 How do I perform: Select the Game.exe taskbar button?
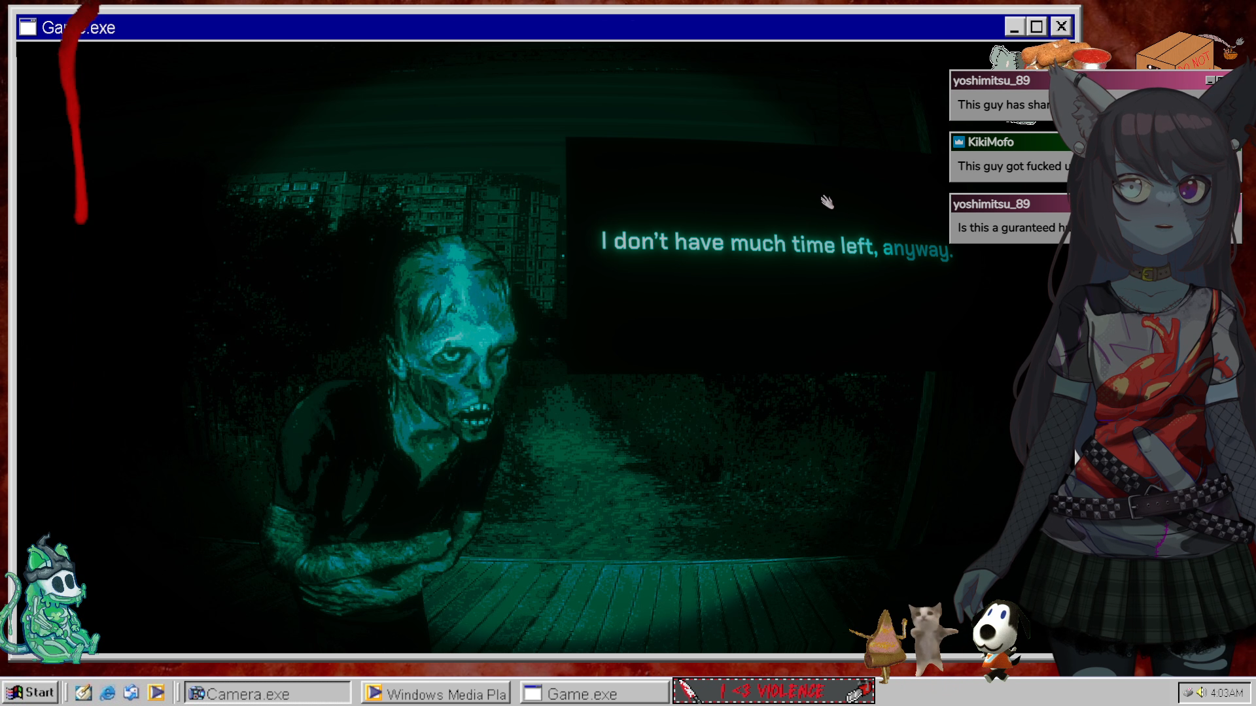pos(594,694)
